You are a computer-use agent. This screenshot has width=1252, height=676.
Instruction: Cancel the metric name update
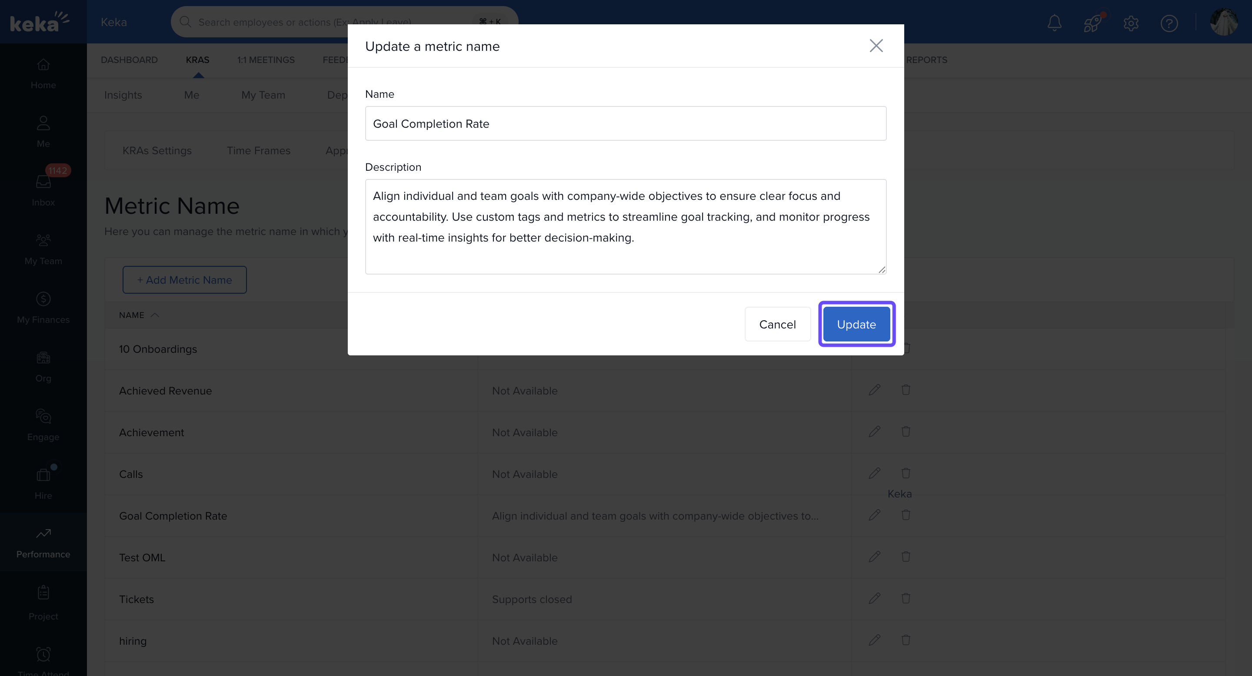777,325
